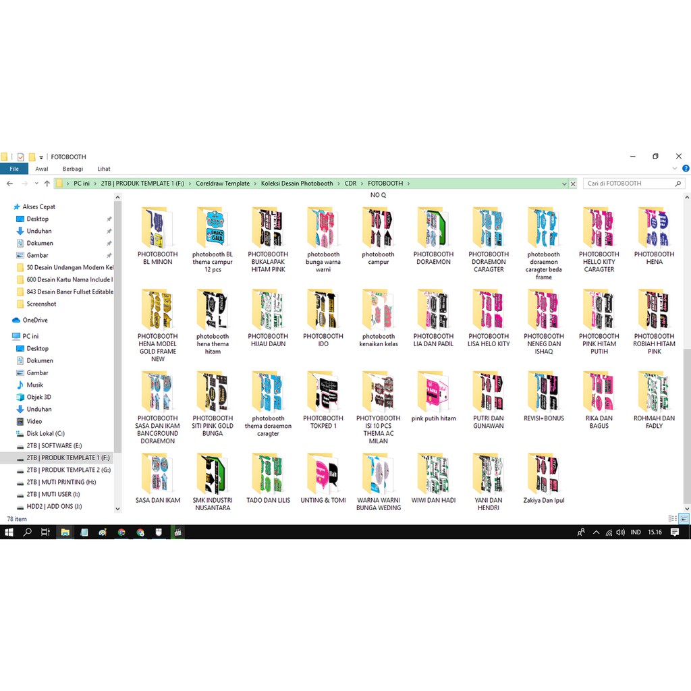Open Task View in the taskbar
The width and height of the screenshot is (691, 691).
click(x=45, y=532)
